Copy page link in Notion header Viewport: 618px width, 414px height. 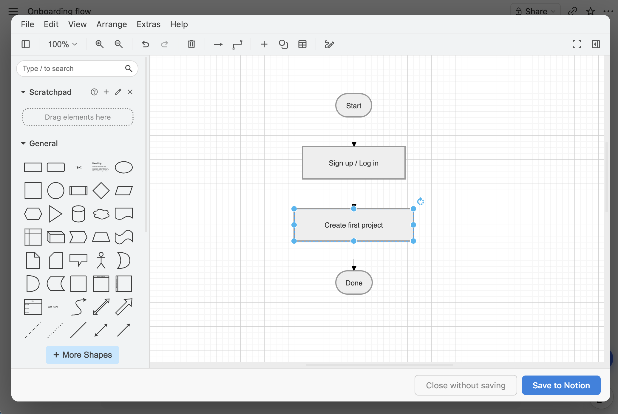(x=573, y=11)
